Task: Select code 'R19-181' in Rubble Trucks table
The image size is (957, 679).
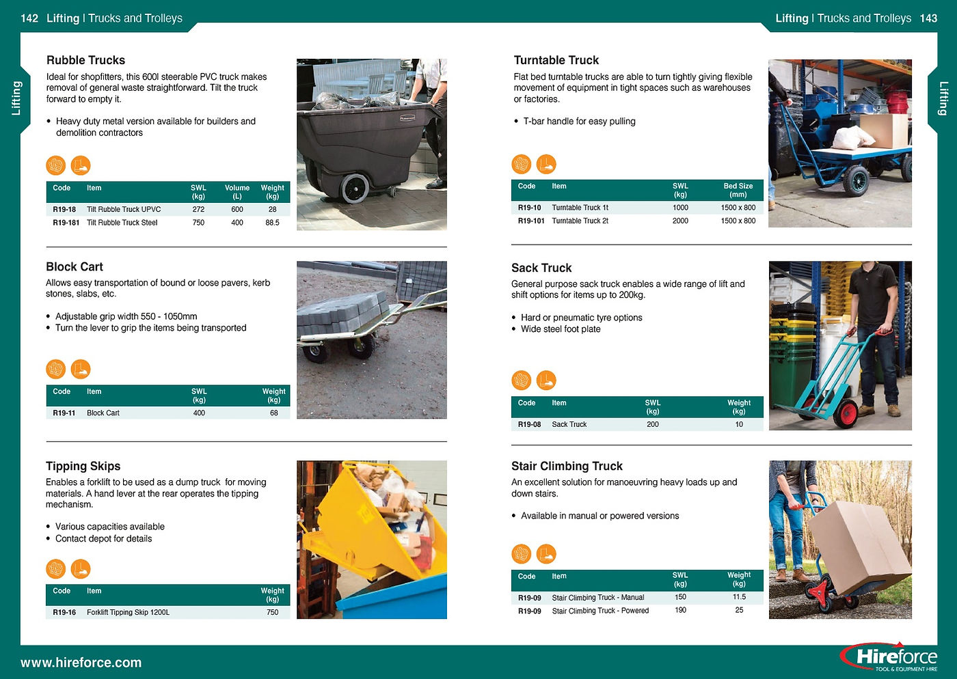Action: point(66,223)
